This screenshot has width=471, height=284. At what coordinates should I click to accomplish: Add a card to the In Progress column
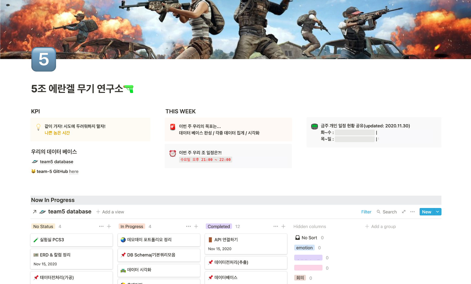(x=196, y=226)
